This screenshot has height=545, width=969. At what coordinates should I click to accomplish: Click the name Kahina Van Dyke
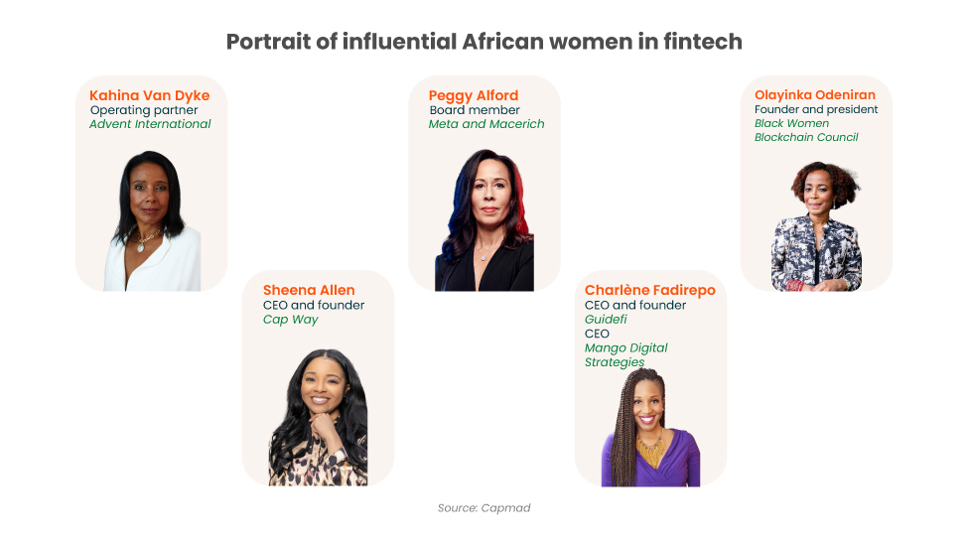click(x=150, y=95)
